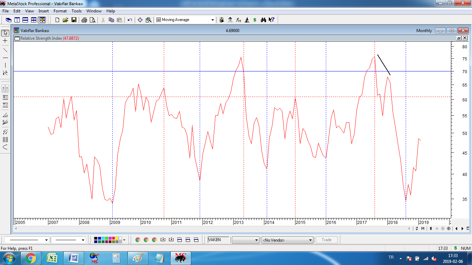Select the crosshair plus tool in sidebar
This screenshot has width=472, height=265.
click(5, 41)
